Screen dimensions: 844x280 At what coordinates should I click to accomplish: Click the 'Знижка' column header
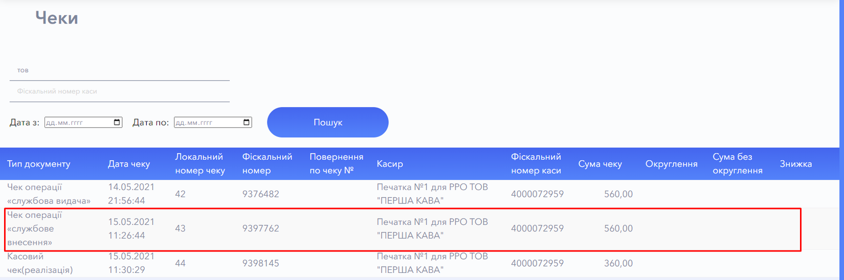(x=795, y=164)
